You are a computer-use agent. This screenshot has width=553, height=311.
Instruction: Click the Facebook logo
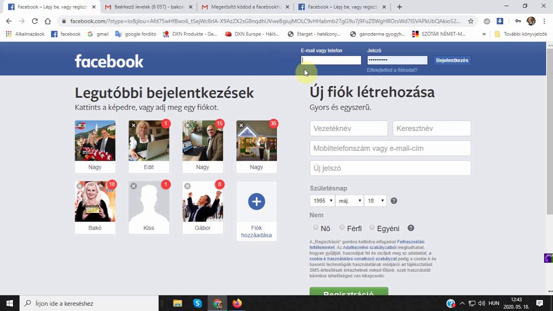pyautogui.click(x=109, y=61)
